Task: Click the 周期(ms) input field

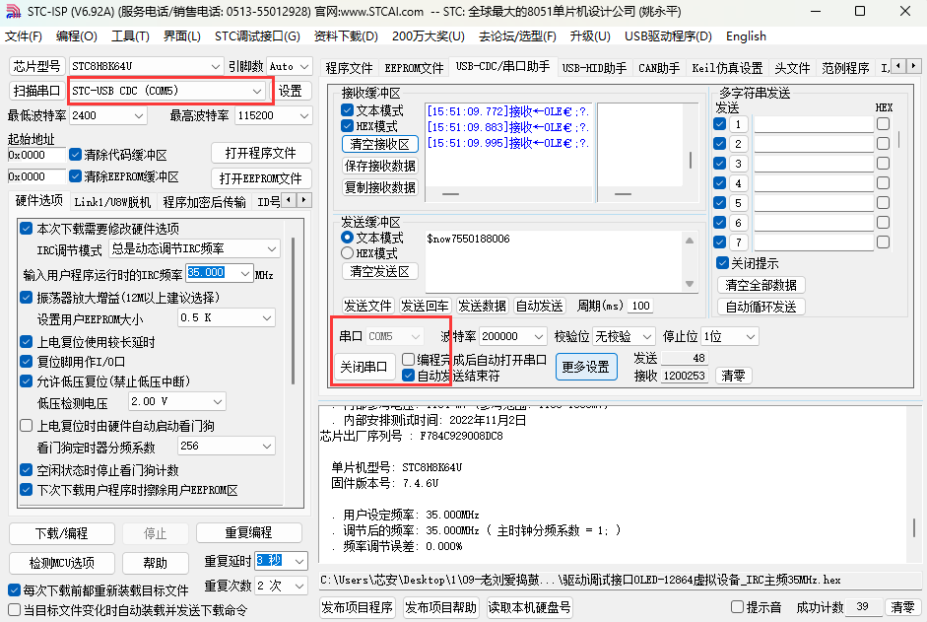Action: pos(640,306)
